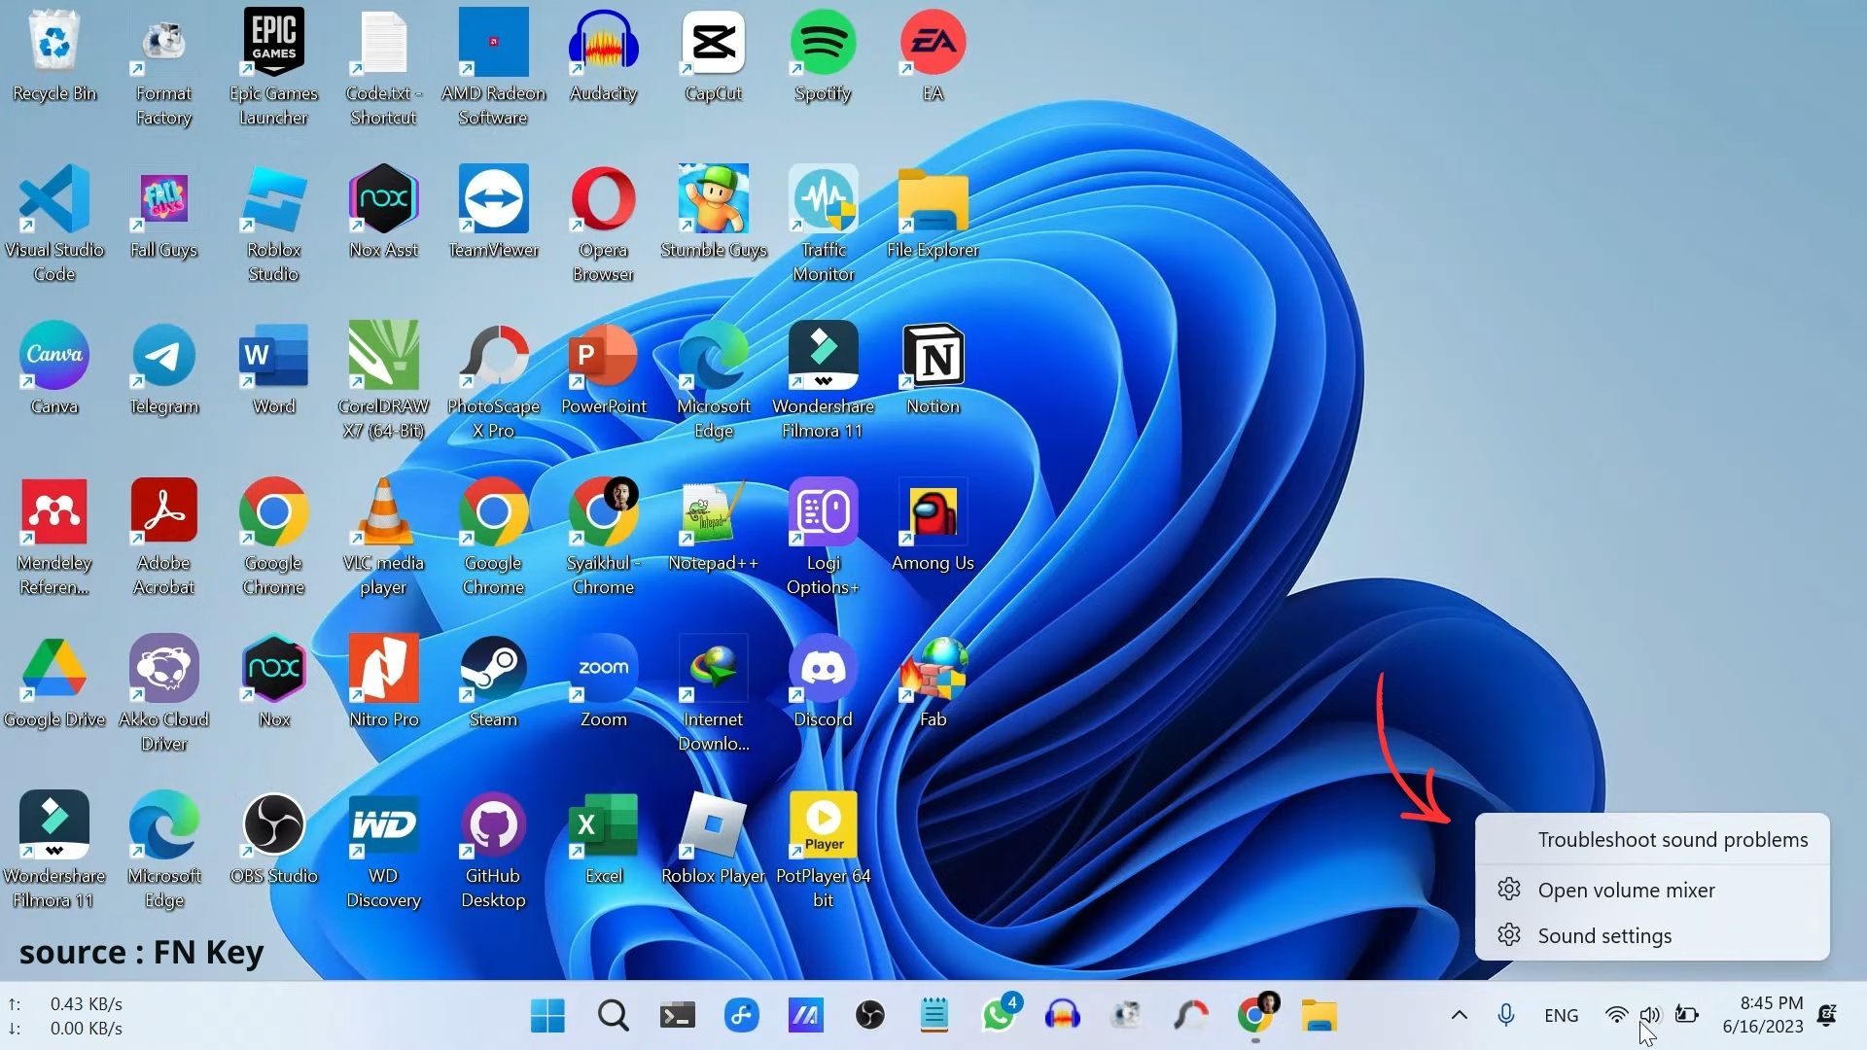Open the Terminal taskbar icon
Screen dimensions: 1867x1050
(x=677, y=1016)
